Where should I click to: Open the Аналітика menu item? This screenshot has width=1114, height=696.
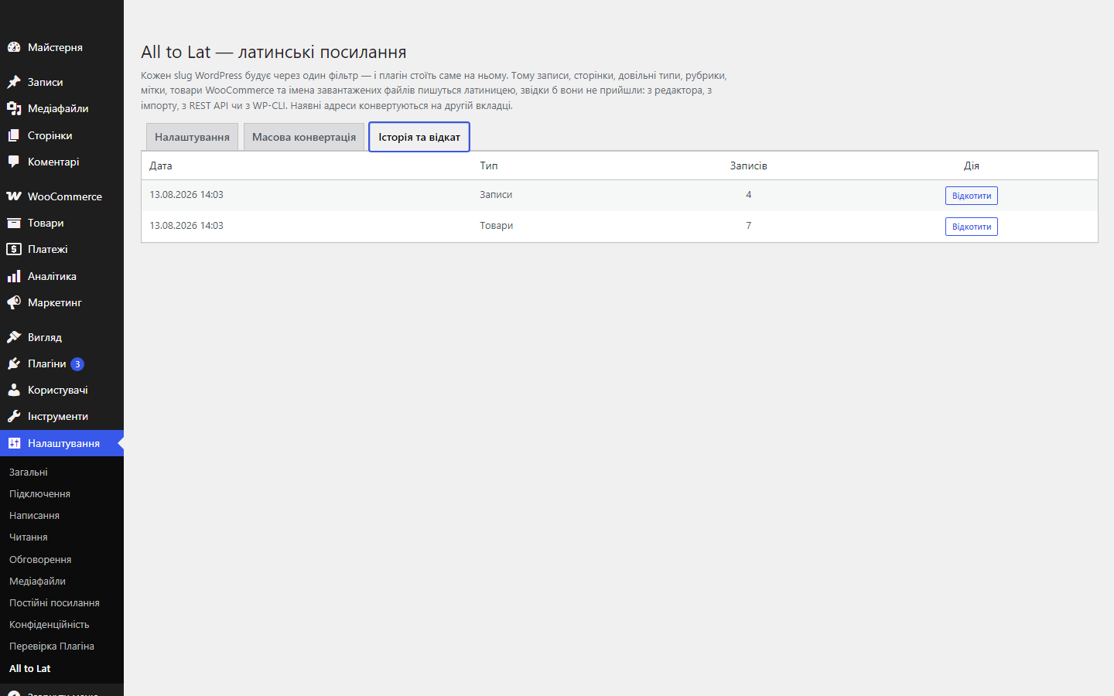tap(62, 276)
